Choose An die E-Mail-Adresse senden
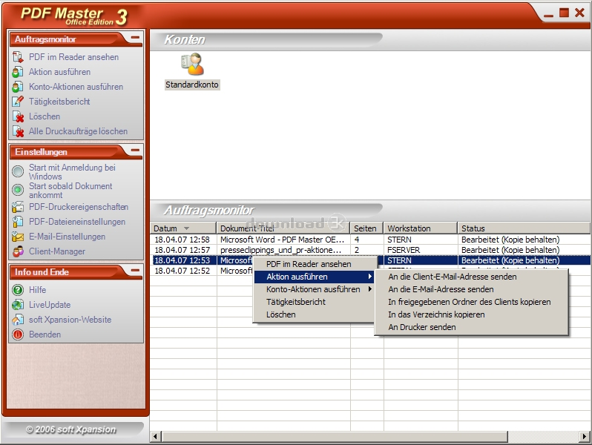 pos(441,289)
